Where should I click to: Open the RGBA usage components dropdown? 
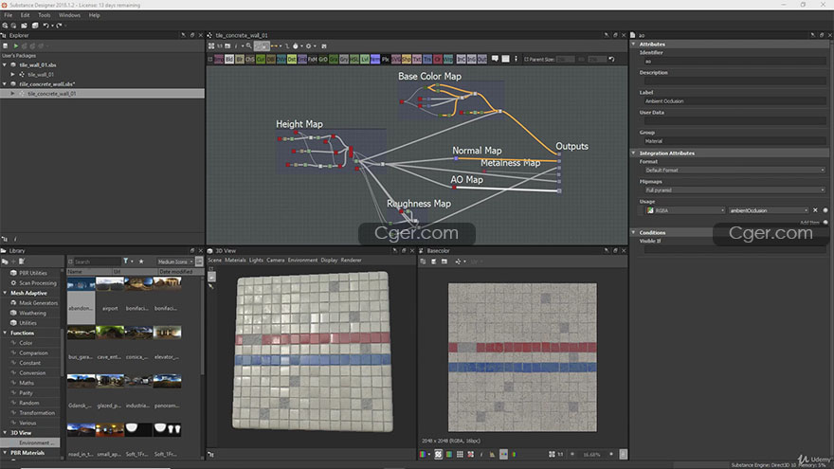pyautogui.click(x=685, y=210)
